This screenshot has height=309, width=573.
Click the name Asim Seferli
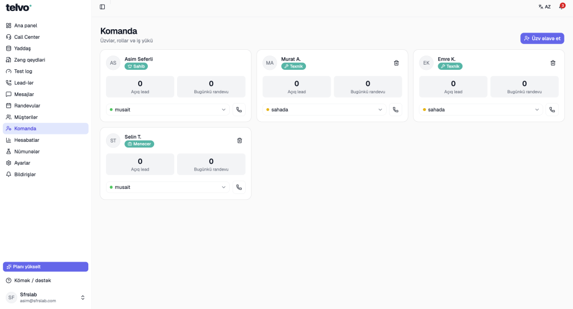click(x=139, y=59)
